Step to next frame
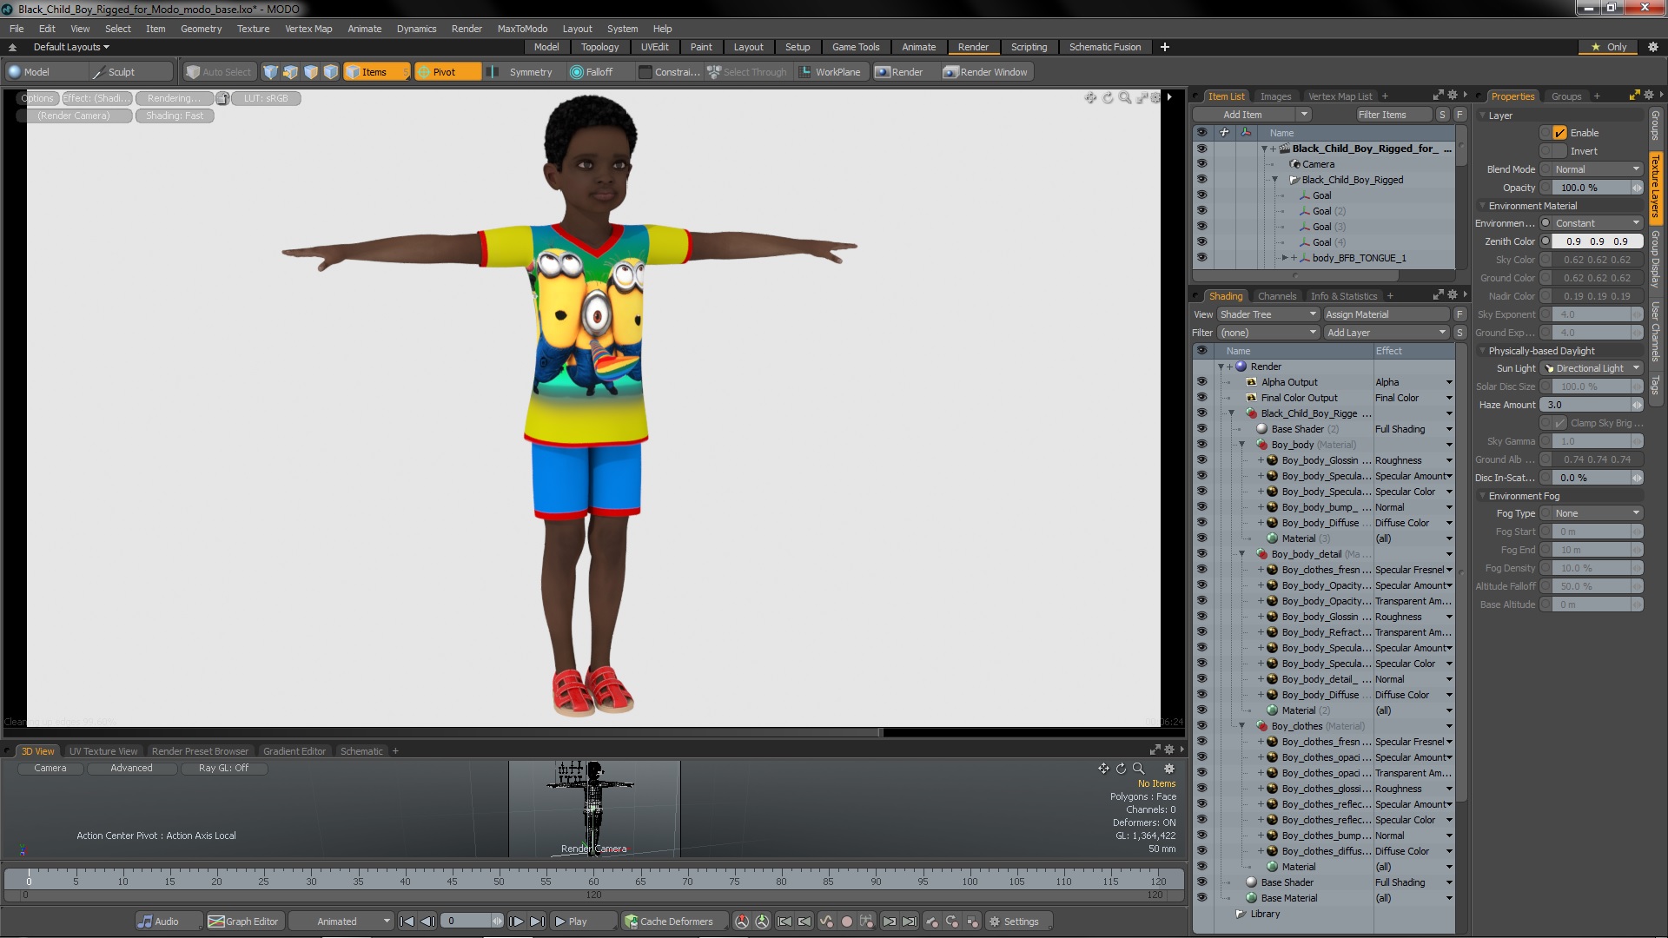 [x=517, y=921]
